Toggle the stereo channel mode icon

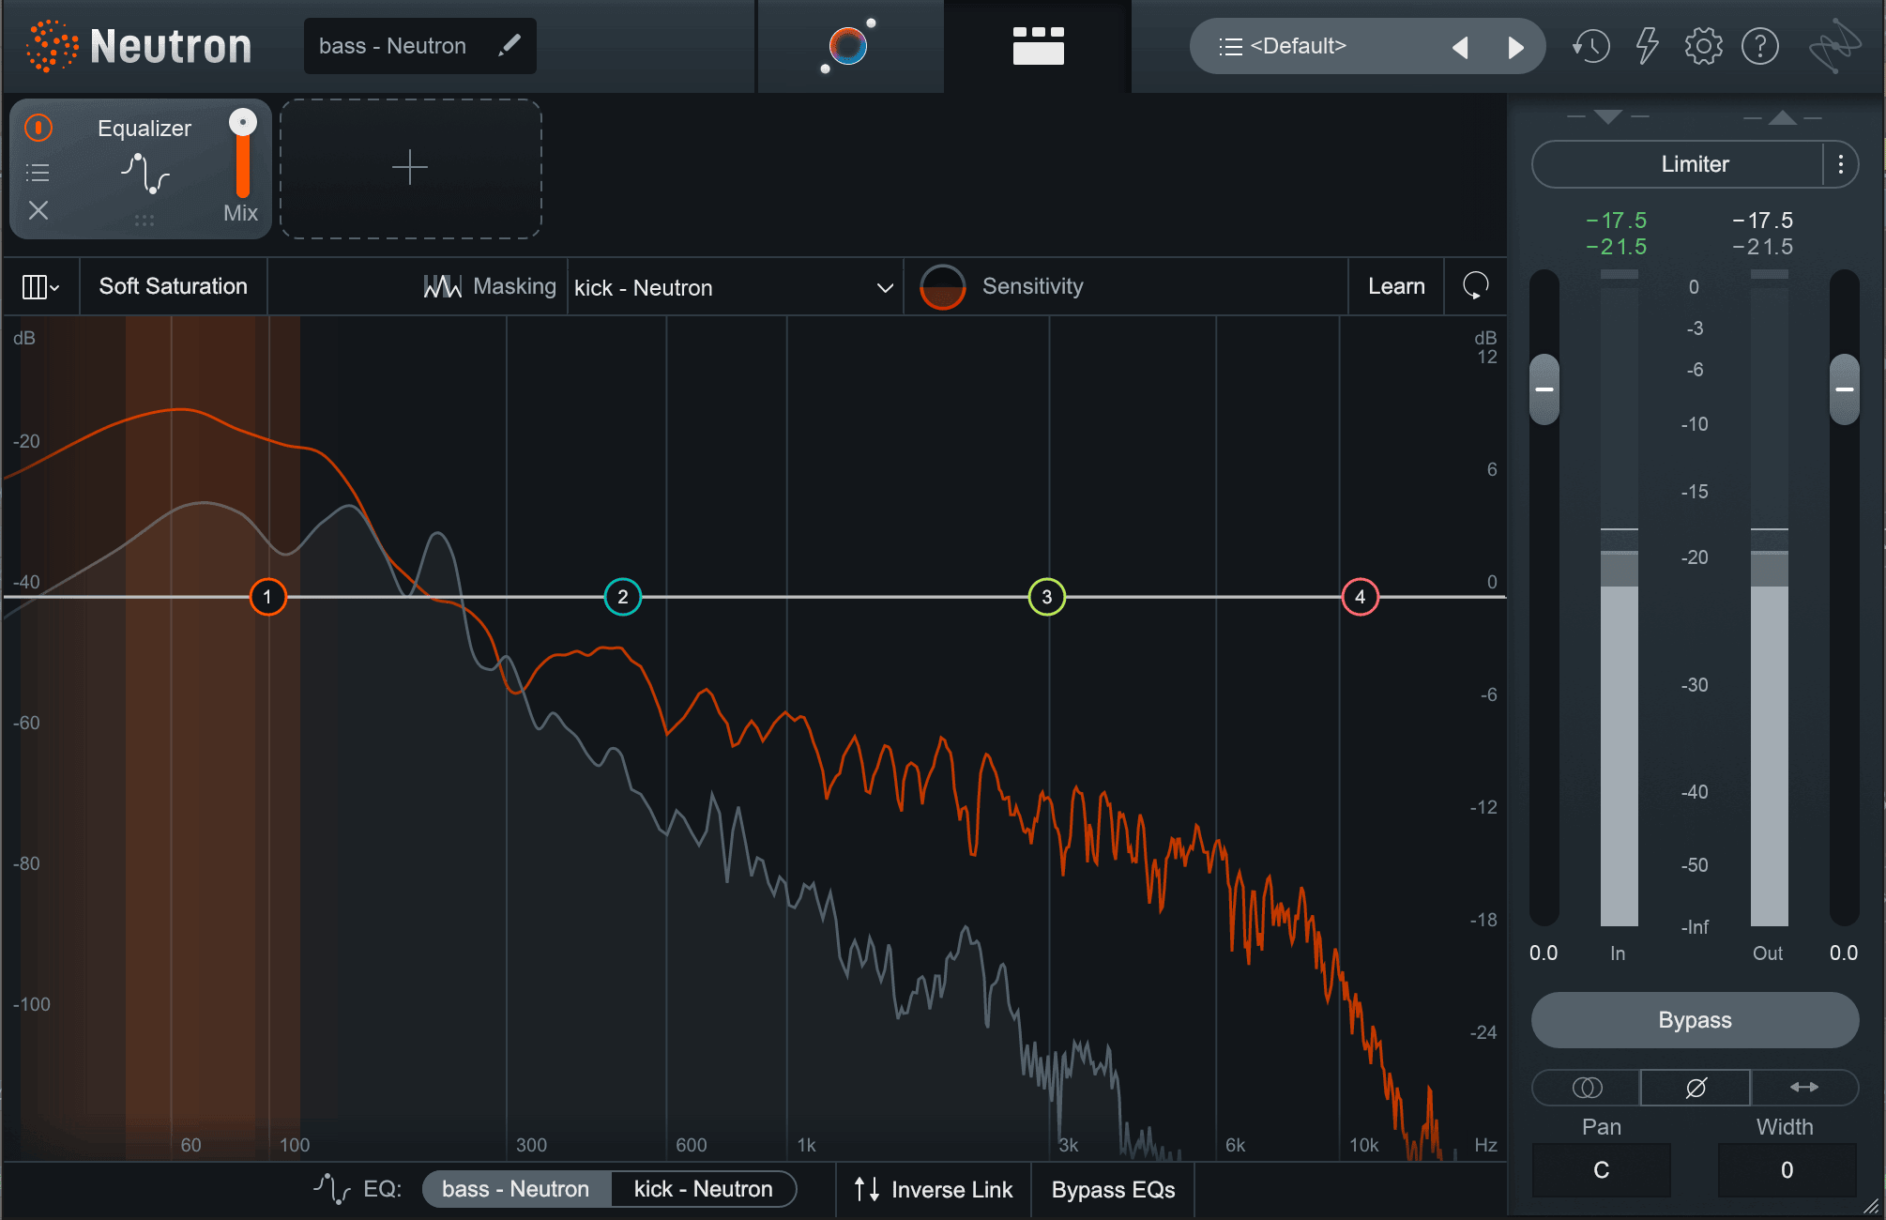[1587, 1088]
